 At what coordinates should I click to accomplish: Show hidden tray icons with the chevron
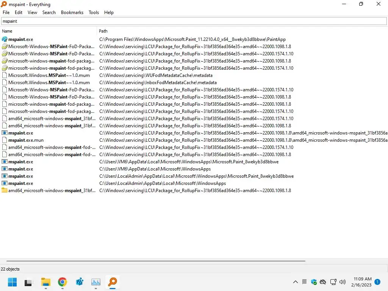296,282
